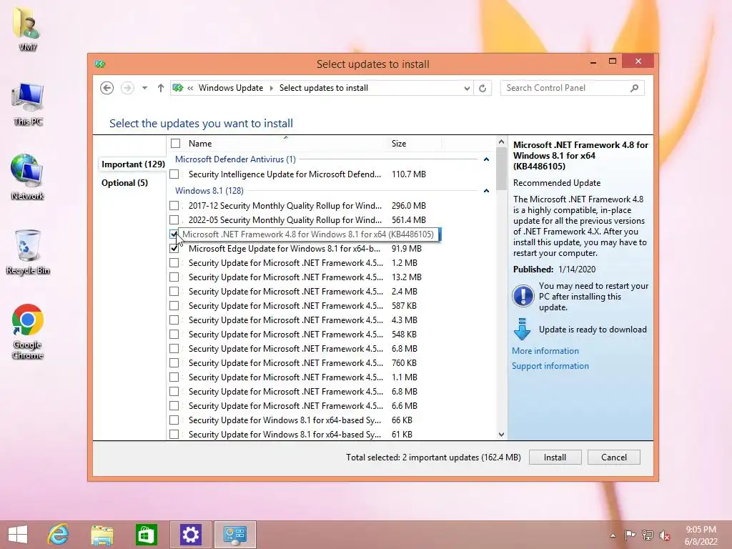Click the forward navigation arrow
The height and width of the screenshot is (549, 732).
pyautogui.click(x=127, y=88)
